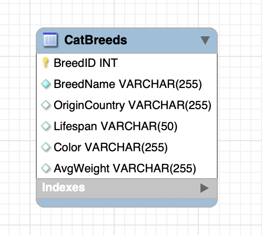Click the diamond icon beside Color
Screen dimensions: 262x235
click(x=46, y=147)
